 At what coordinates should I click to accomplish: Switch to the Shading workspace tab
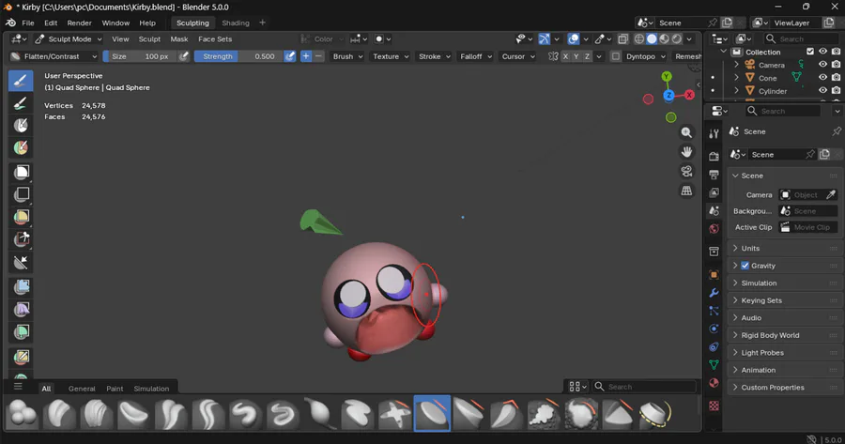point(236,23)
